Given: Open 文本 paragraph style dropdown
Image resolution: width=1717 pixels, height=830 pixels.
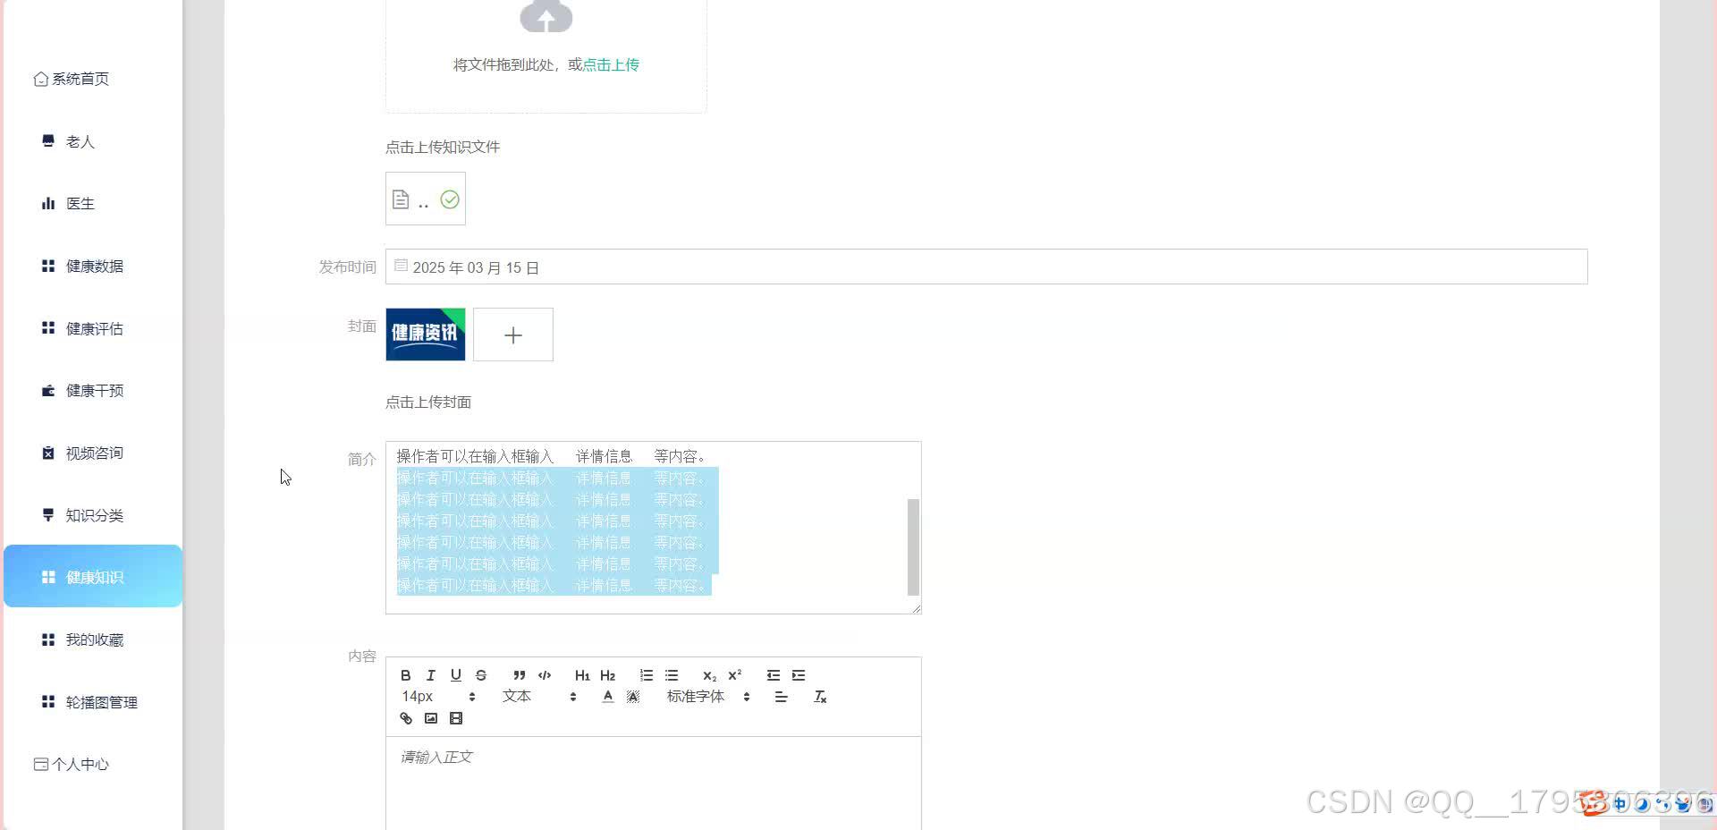Looking at the screenshot, I should click(539, 697).
